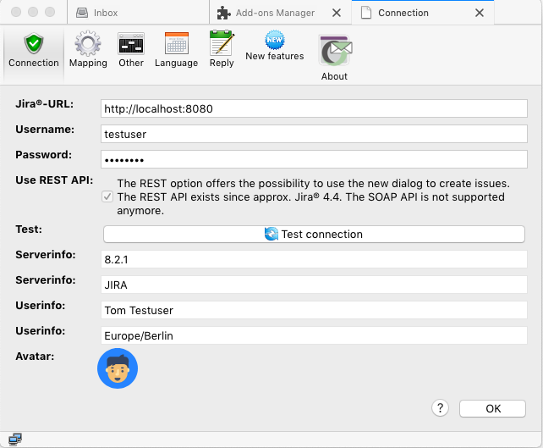Screen dimensions: 543x448
Task: Click the user avatar image
Action: click(x=118, y=368)
